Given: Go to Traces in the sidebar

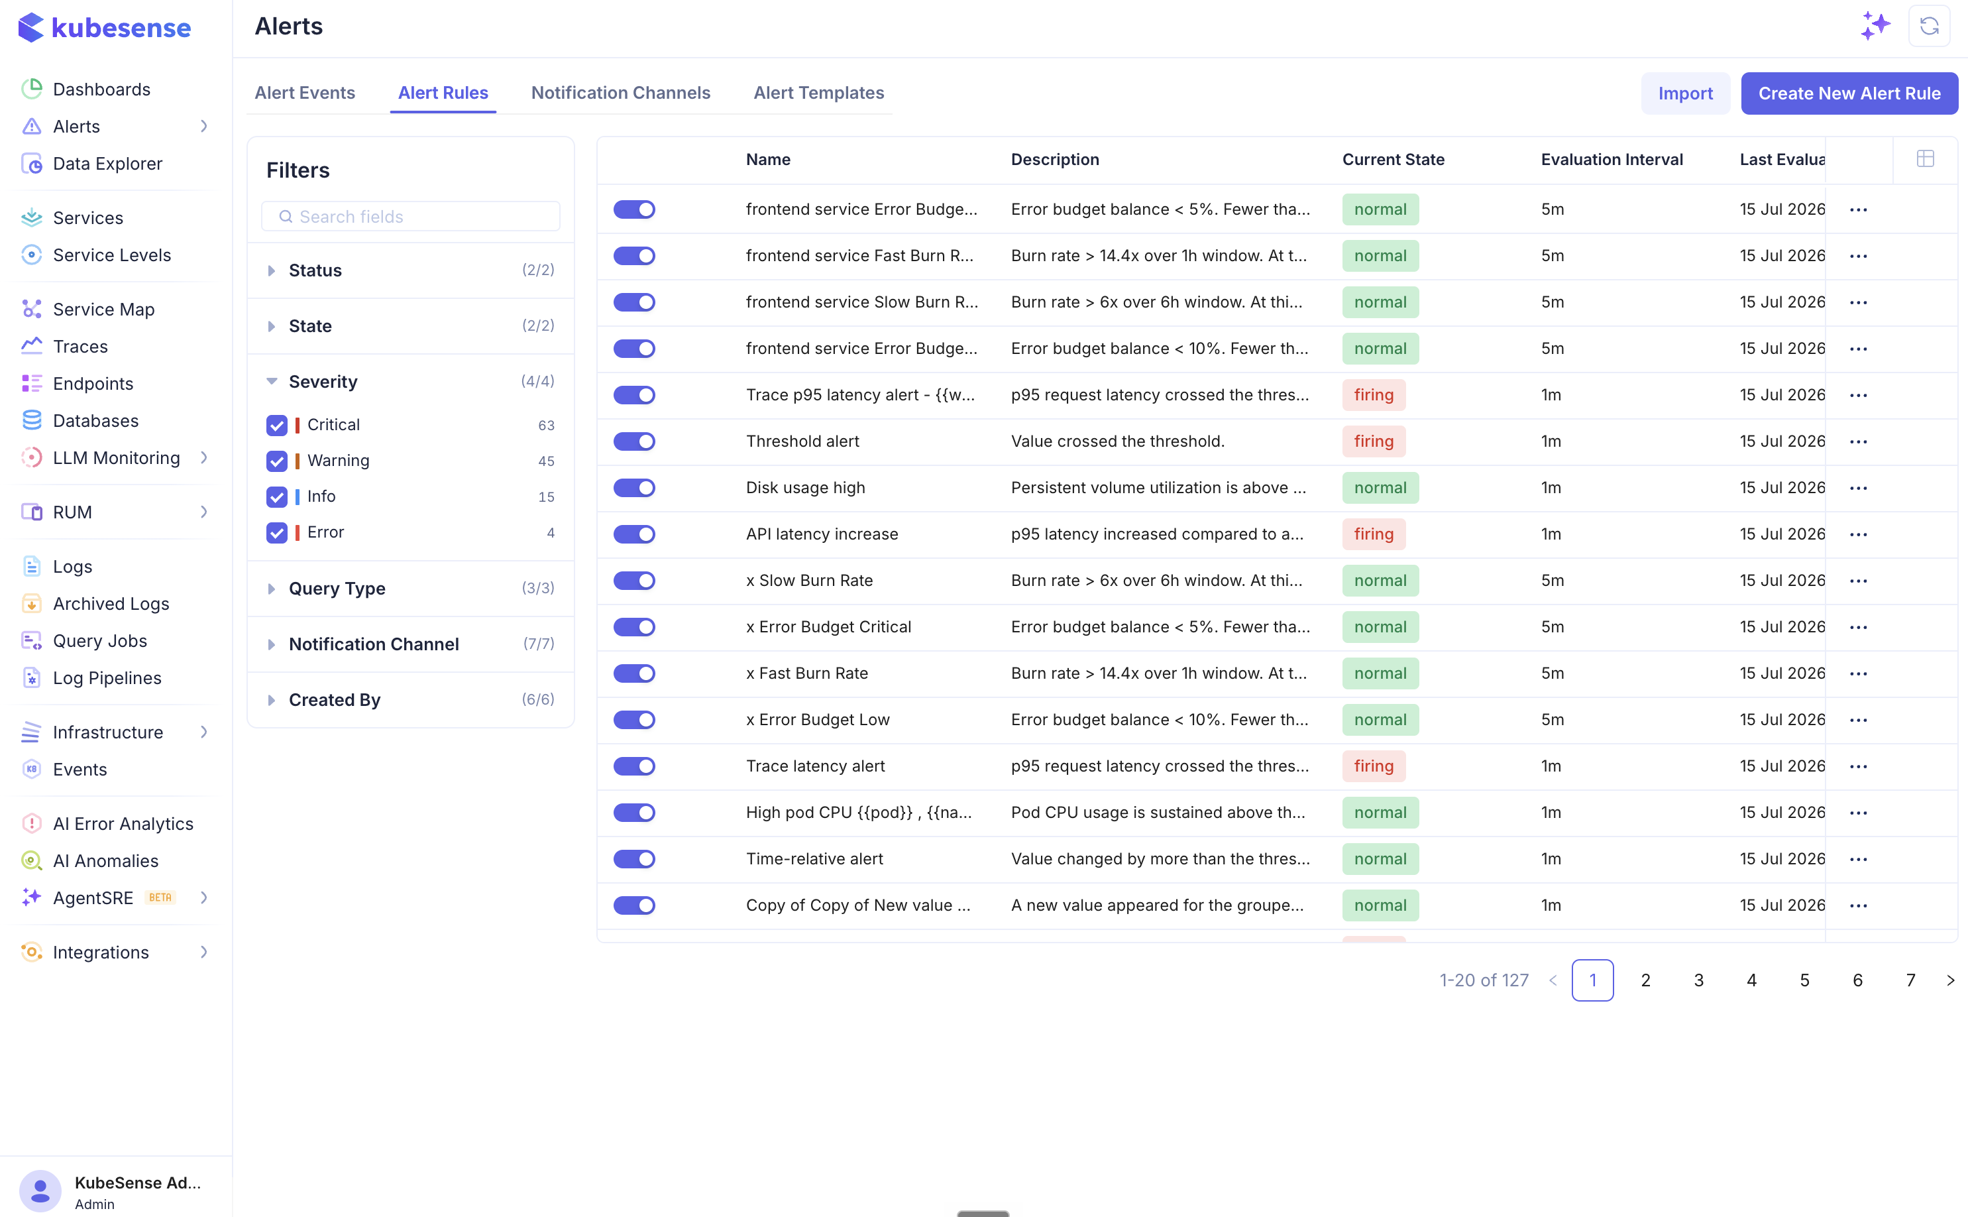Looking at the screenshot, I should (80, 346).
